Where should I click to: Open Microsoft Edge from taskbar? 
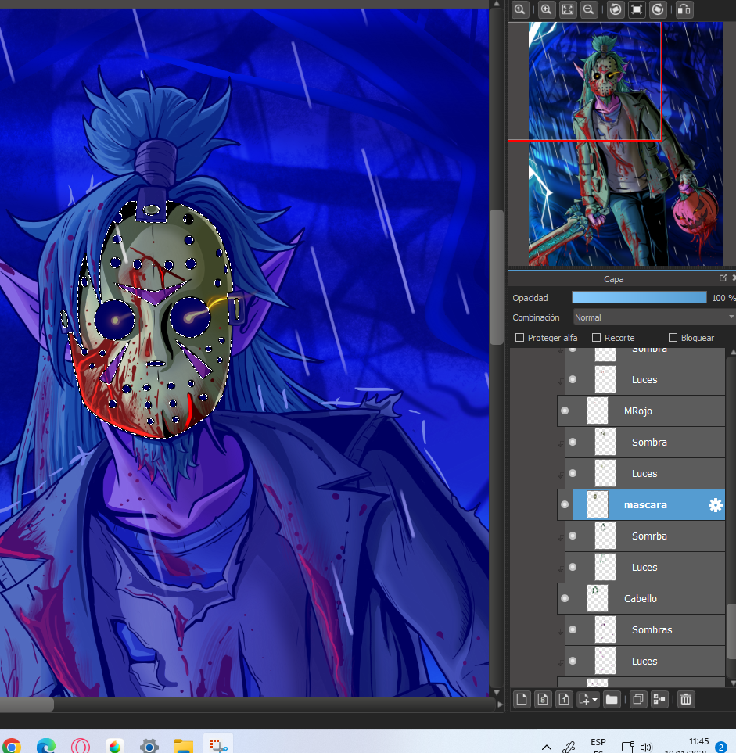[x=46, y=746]
